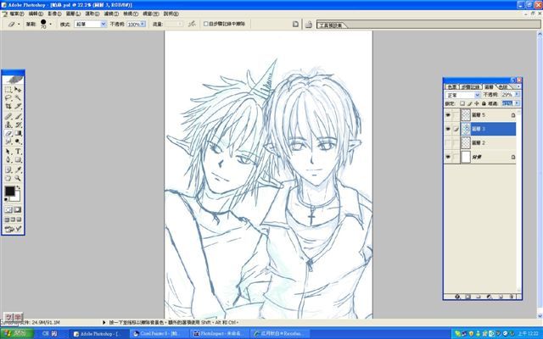This screenshot has width=543, height=339.
Task: Click the create new layer icon
Action: 501,297
